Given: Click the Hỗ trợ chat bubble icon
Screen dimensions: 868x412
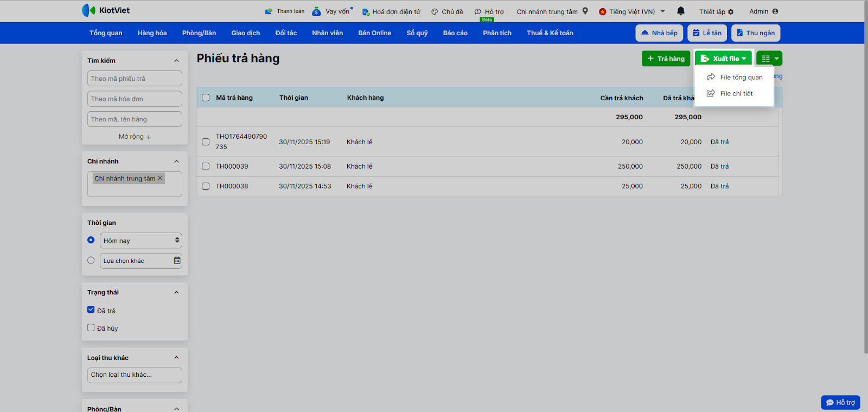Looking at the screenshot, I should (x=478, y=11).
